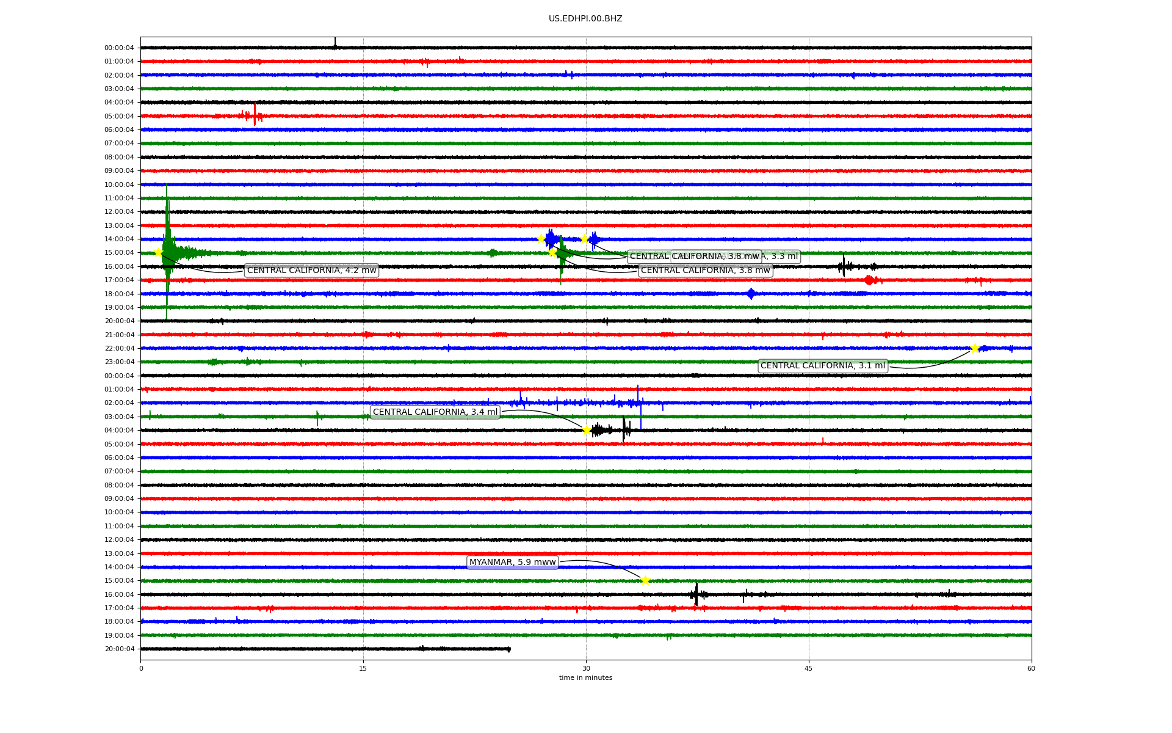Click the star on the 15:00:04 trace near minute 28
This screenshot has height=733, width=1172.
(552, 252)
